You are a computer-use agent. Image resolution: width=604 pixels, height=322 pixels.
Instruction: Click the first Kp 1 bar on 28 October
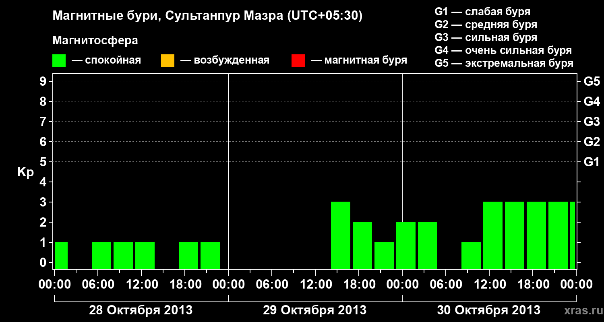tap(61, 255)
